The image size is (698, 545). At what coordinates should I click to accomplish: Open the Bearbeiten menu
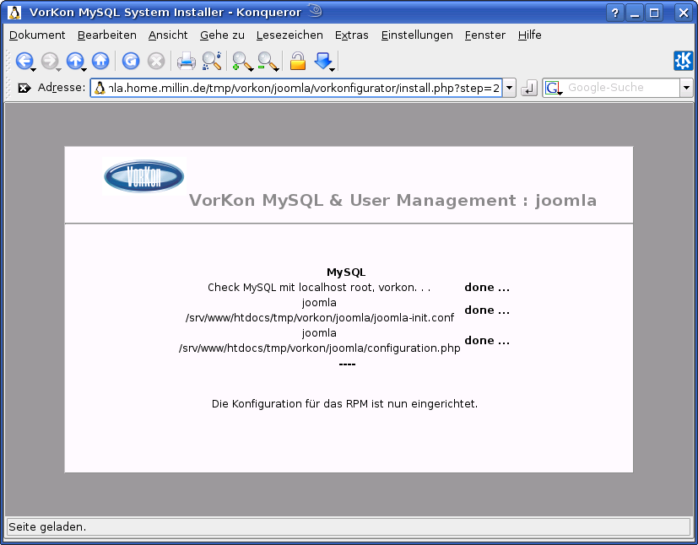(x=107, y=35)
